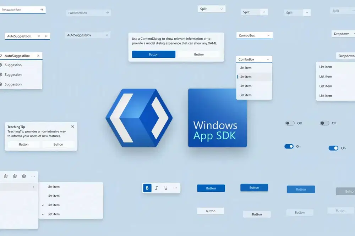Viewport: 355px width, 236px height.
Task: Open the formatting toolbar overflow ellipsis
Action: click(x=175, y=188)
